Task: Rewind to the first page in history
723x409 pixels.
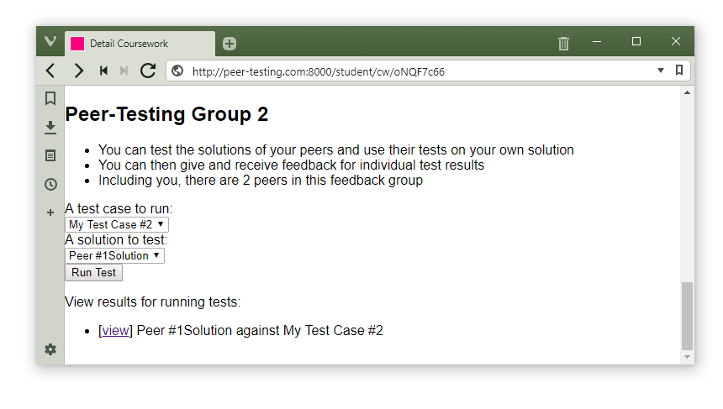Action: pos(103,71)
